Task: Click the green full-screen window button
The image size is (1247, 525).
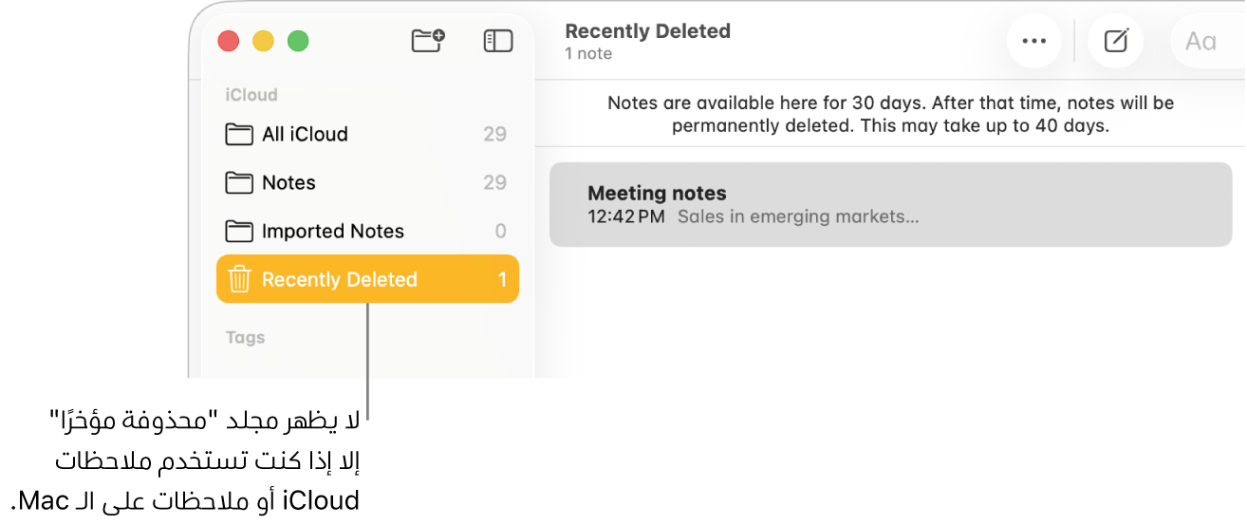Action: pyautogui.click(x=298, y=41)
